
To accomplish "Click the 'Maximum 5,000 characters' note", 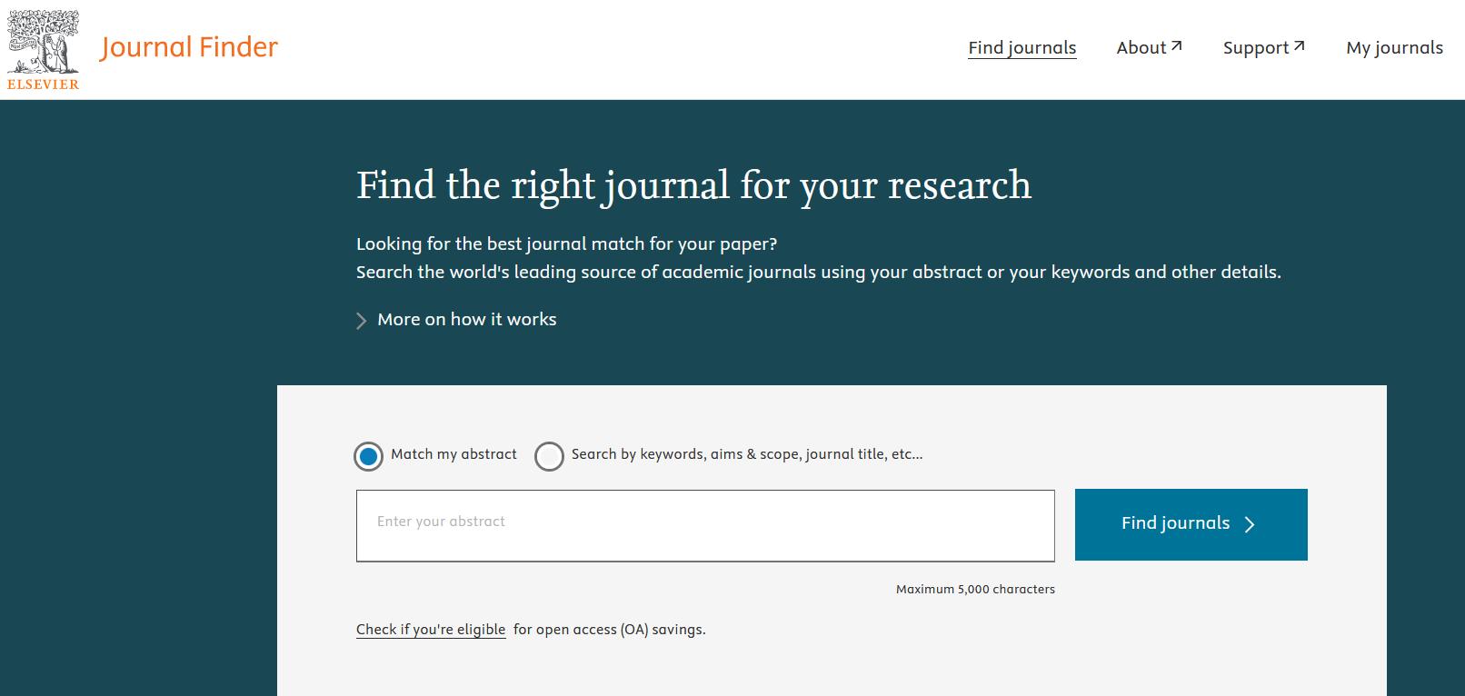I will click(975, 590).
